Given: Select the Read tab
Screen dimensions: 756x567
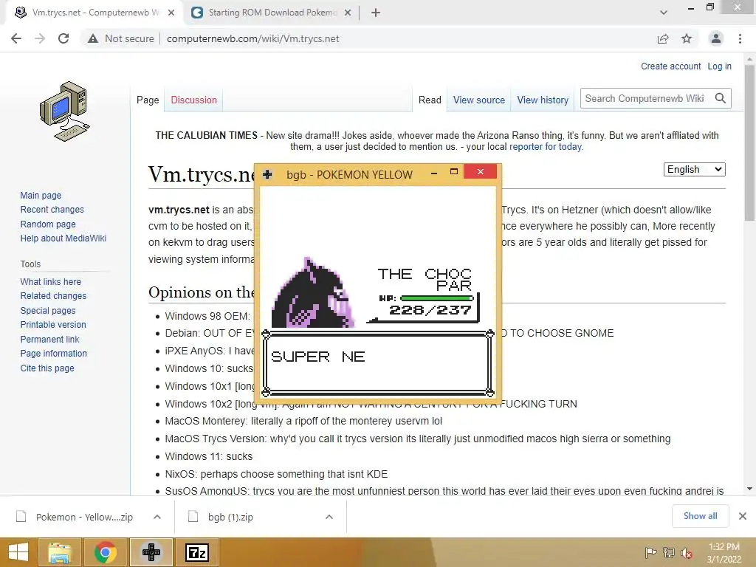Looking at the screenshot, I should (x=430, y=100).
